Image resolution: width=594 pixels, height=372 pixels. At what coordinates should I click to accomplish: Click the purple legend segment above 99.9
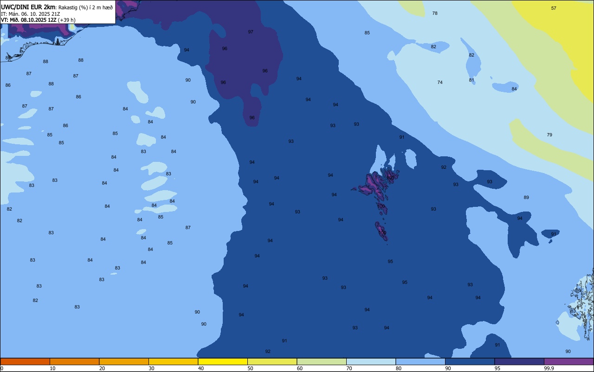tap(568, 361)
